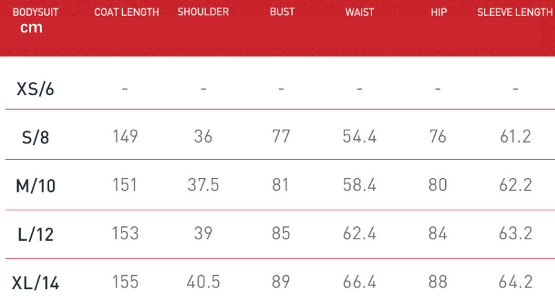Click the L/12 size row label
Image resolution: width=555 pixels, height=300 pixels.
pos(35,234)
